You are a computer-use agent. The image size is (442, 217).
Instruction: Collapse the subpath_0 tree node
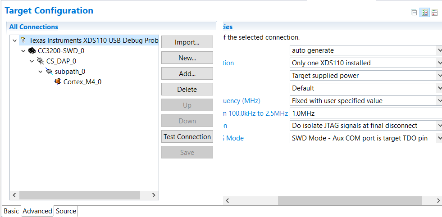point(41,72)
